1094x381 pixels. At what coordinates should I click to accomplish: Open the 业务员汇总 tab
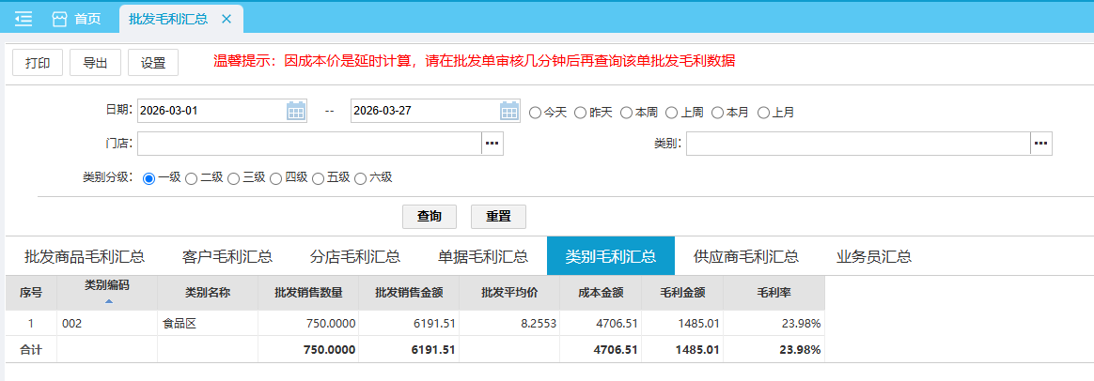point(874,256)
